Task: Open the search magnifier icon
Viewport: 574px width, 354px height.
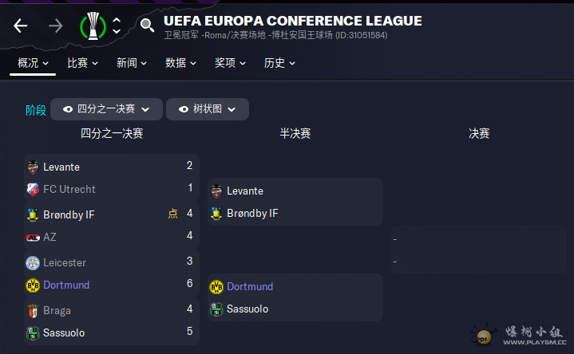Action: click(x=147, y=26)
